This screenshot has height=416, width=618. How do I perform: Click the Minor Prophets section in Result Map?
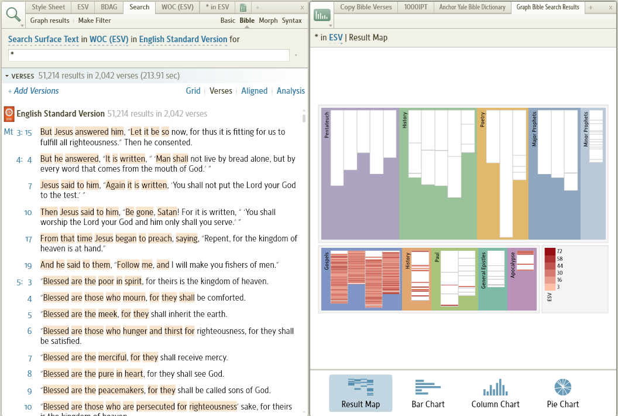(x=593, y=173)
